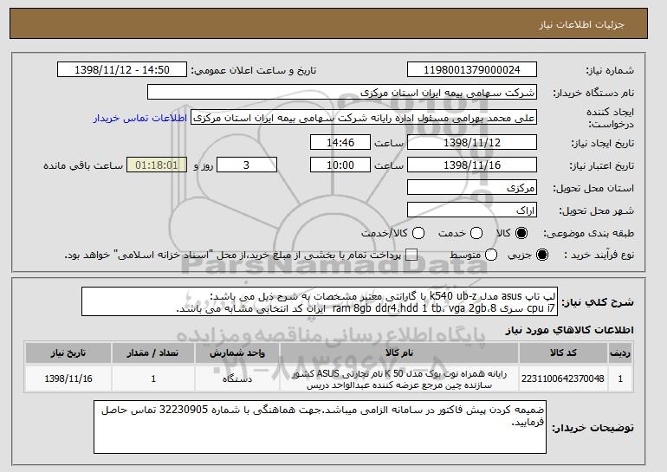Click the creation date field 1398/11/12

click(472, 142)
